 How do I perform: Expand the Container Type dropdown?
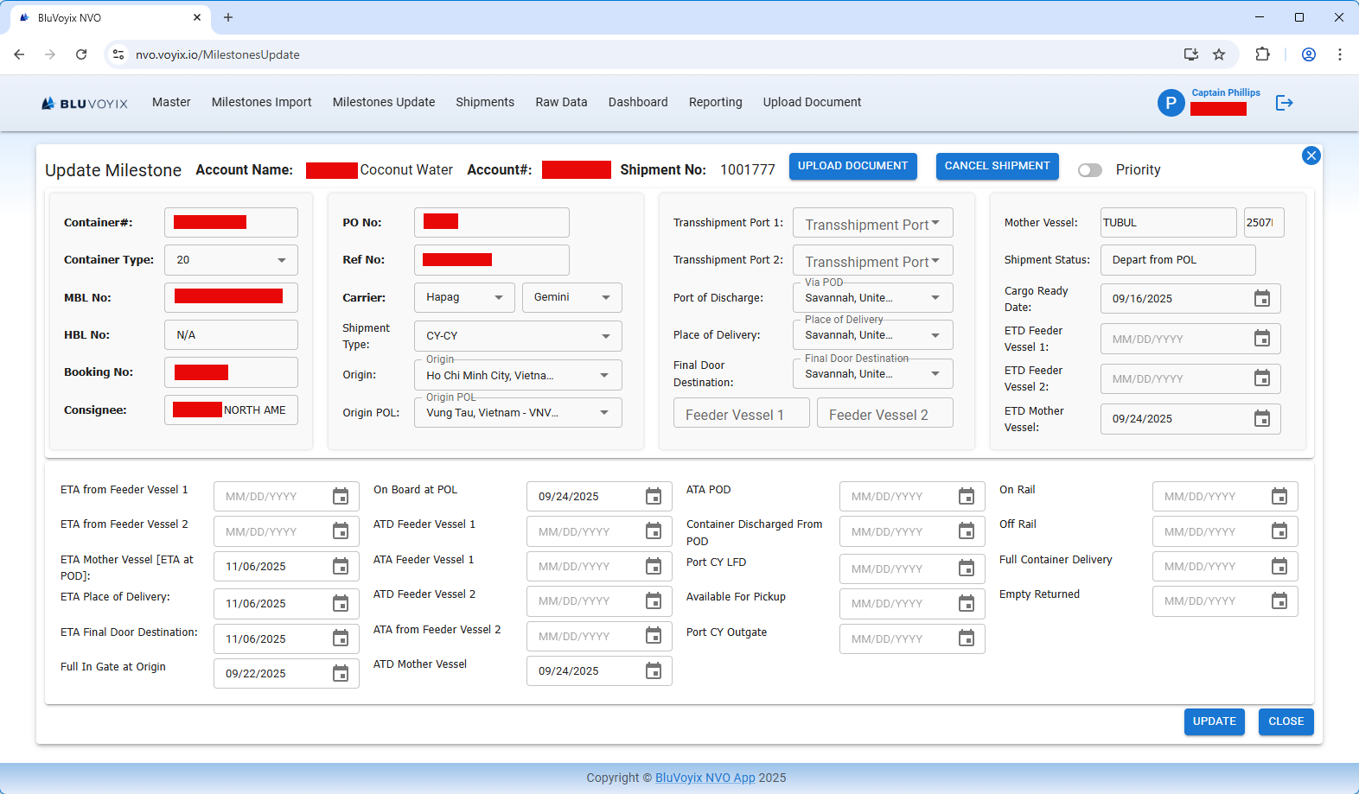(x=281, y=260)
